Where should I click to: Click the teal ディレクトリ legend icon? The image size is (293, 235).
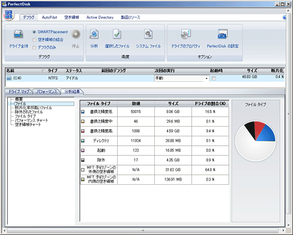pyautogui.click(x=83, y=141)
